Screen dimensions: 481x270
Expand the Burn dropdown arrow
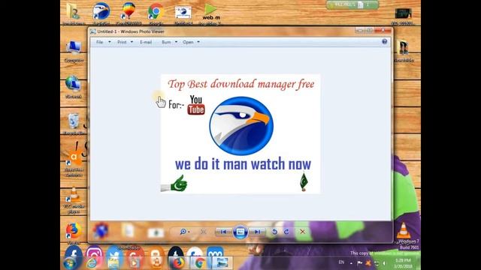[176, 42]
